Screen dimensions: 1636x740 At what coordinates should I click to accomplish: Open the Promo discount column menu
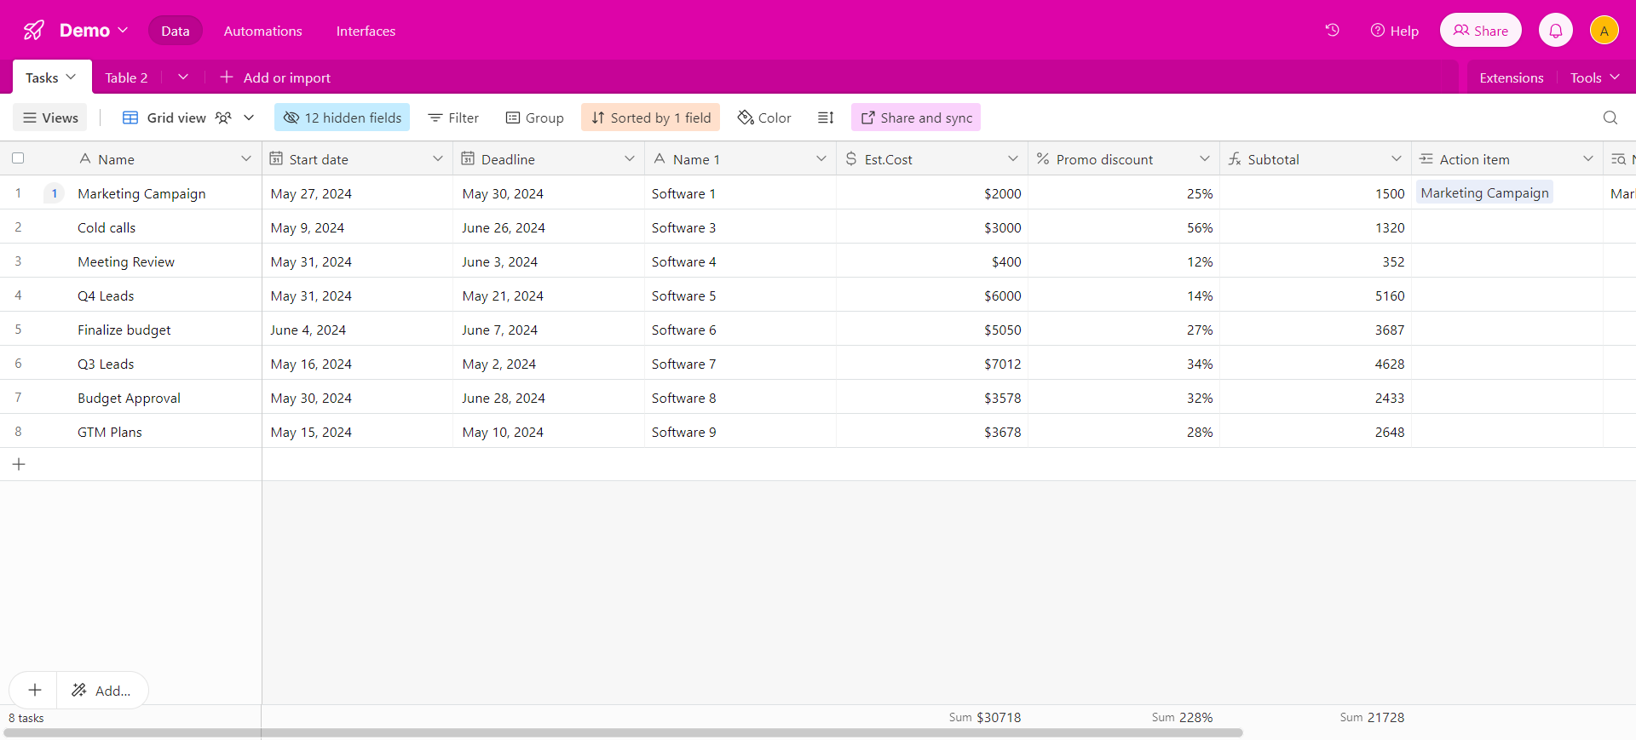coord(1205,158)
